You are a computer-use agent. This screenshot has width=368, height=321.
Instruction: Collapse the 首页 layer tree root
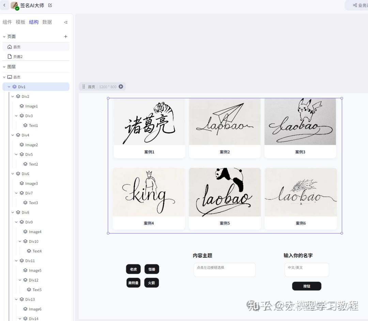4,77
